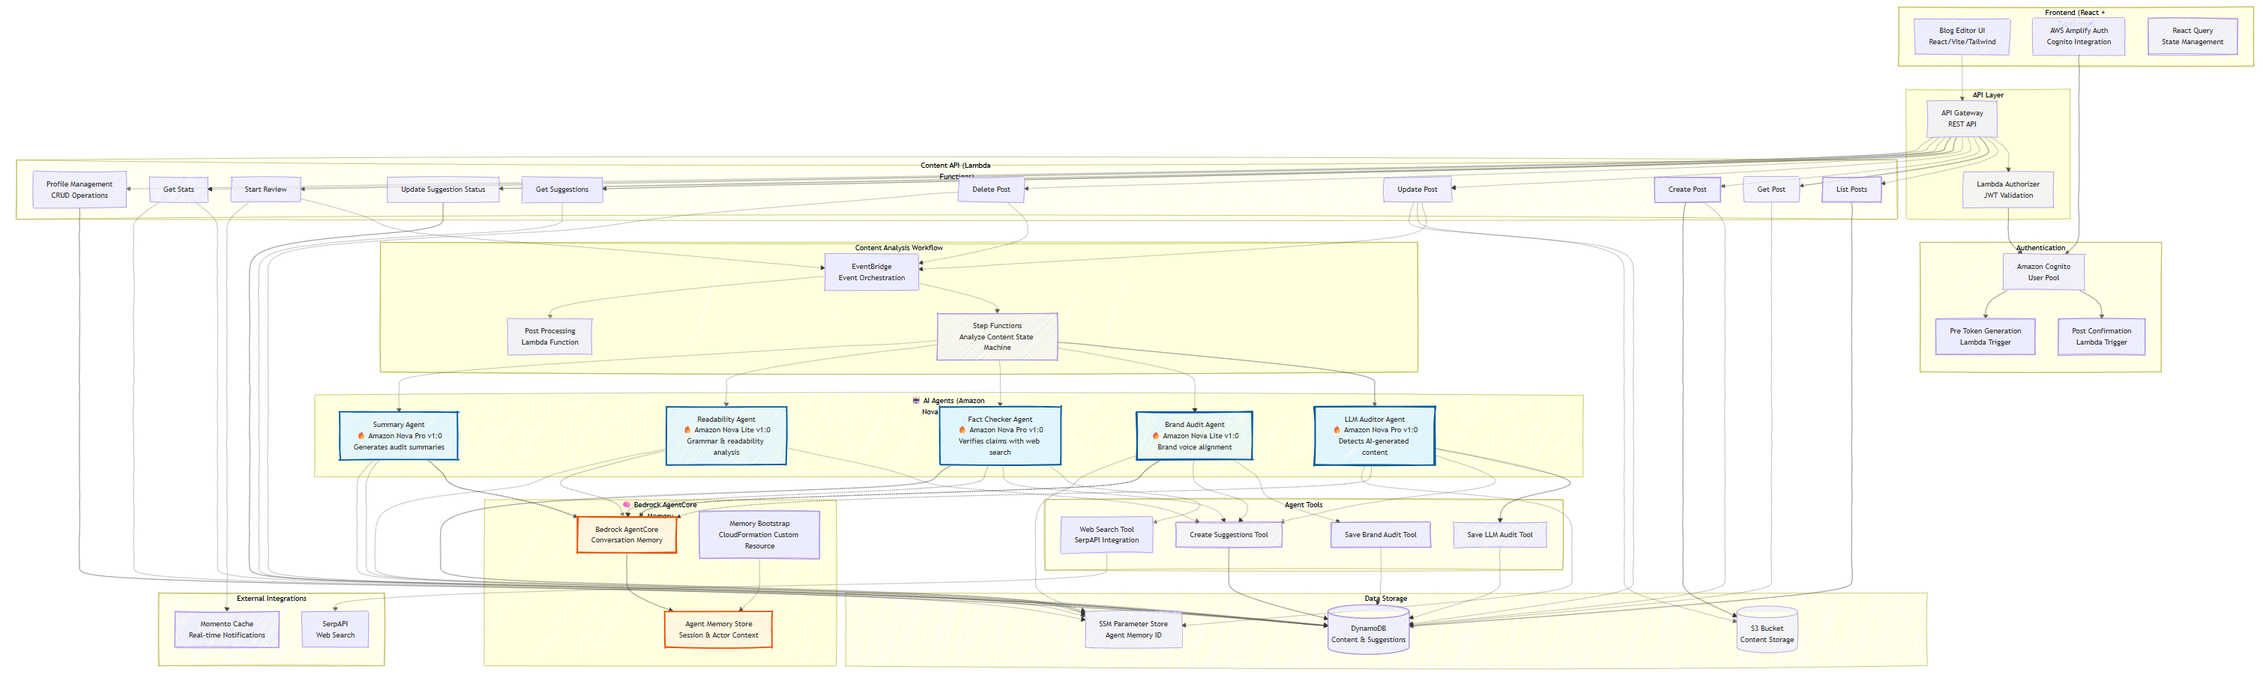Click the API Gateway REST API node
Image resolution: width=2263 pixels, height=684 pixels.
tap(1961, 118)
